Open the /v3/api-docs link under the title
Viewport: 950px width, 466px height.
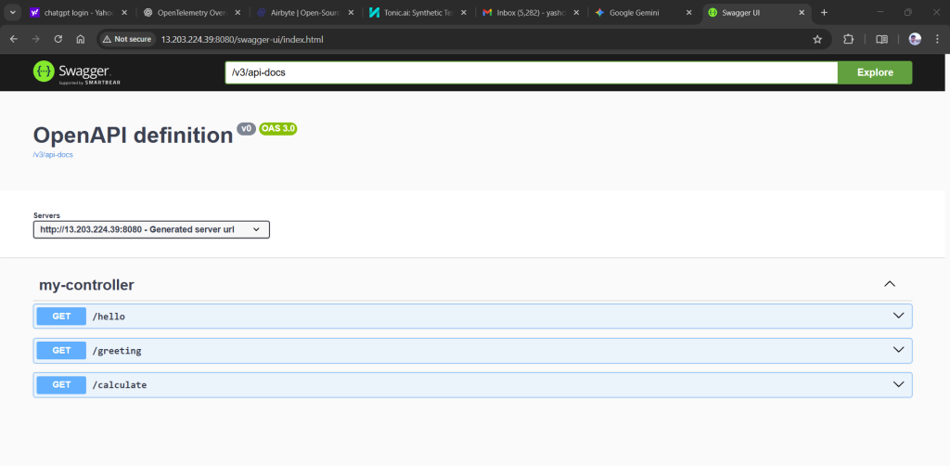53,154
